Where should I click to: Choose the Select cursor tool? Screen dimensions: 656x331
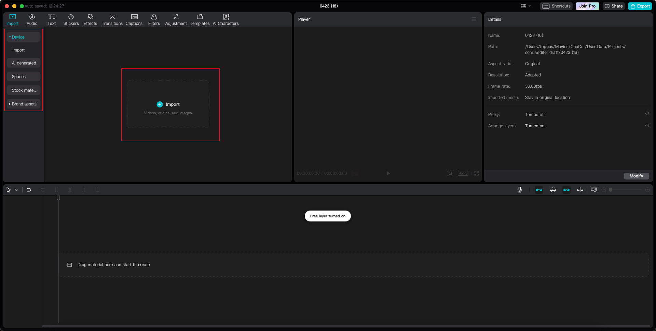tap(9, 190)
